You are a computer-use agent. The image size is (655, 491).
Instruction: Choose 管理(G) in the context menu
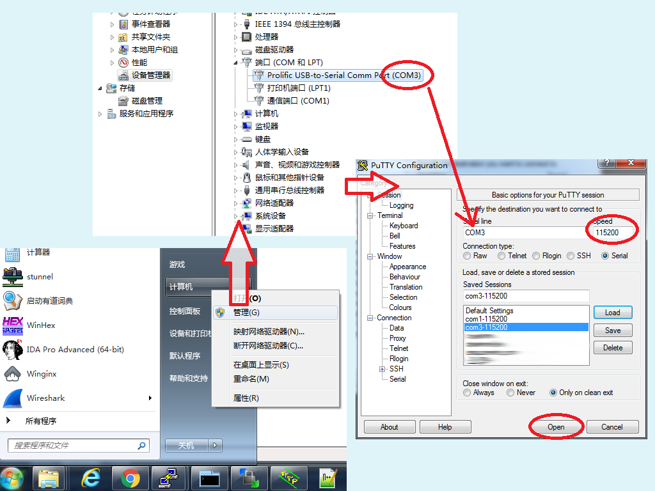click(275, 312)
